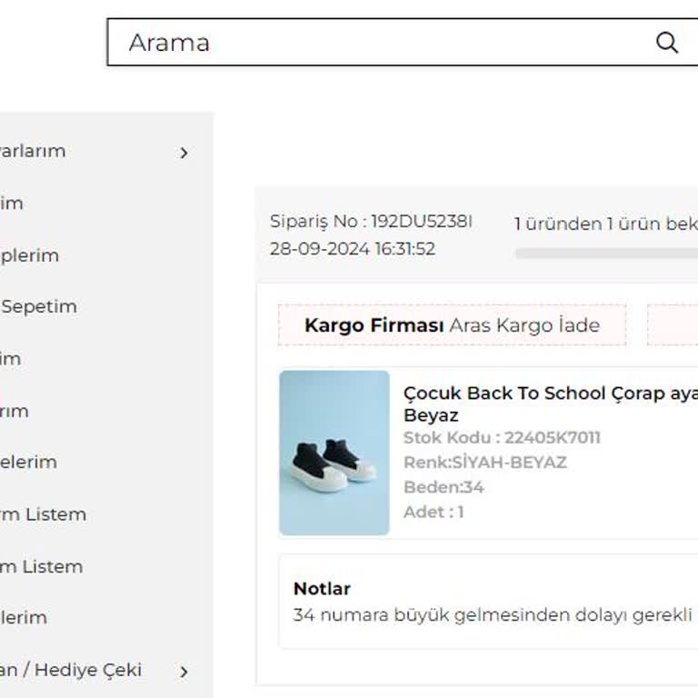The height and width of the screenshot is (698, 698).
Task: Open the Hediye Çeki sidebar entry
Action: point(71,670)
